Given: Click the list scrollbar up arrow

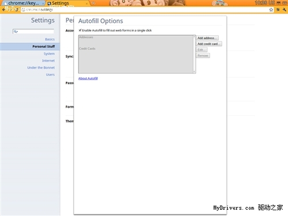Looking at the screenshot, I should [194, 37].
